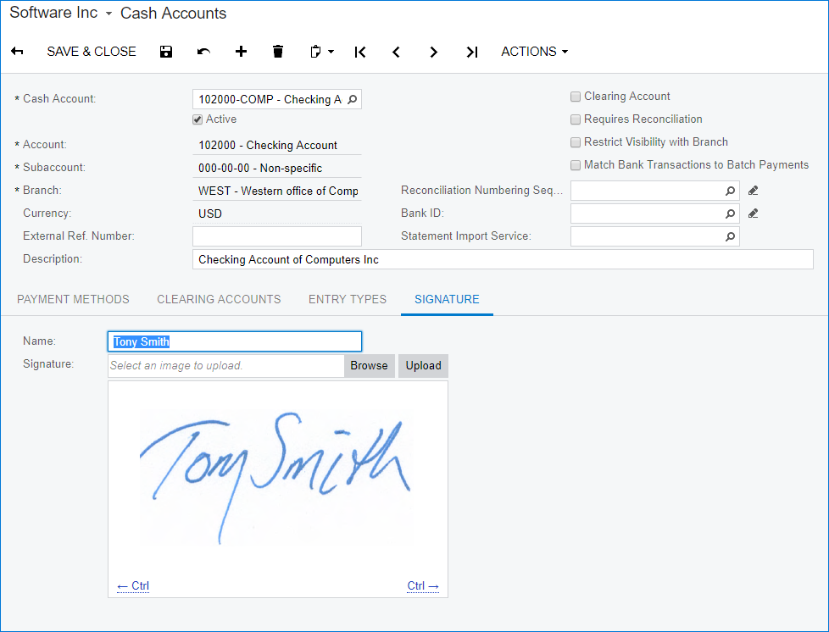This screenshot has width=829, height=632.
Task: Open lookup for Reconciliation Numbering Sequence
Action: (x=730, y=191)
